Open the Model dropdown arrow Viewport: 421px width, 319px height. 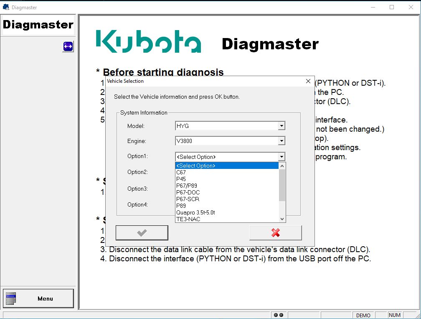[282, 126]
